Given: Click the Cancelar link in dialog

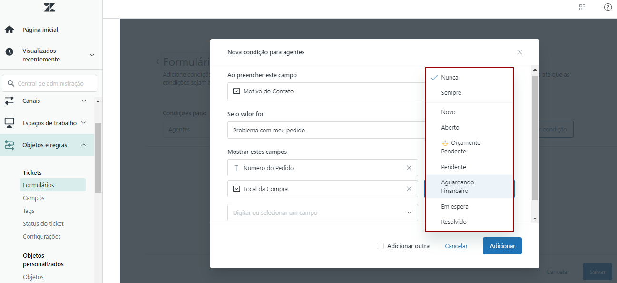Looking at the screenshot, I should [x=456, y=246].
